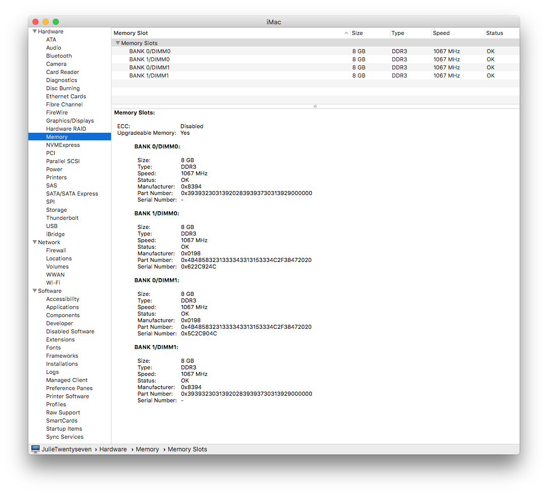The height and width of the screenshot is (495, 548).
Task: Select Camera in the sidebar
Action: 56,64
